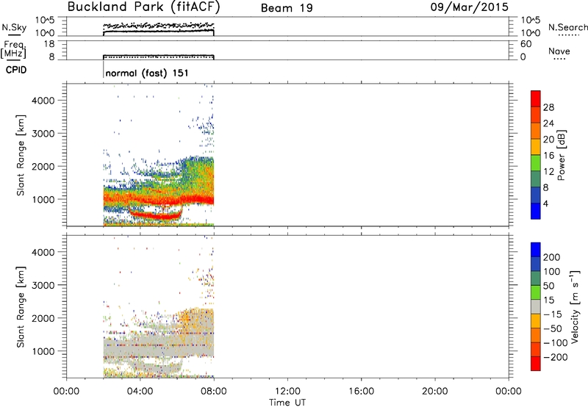Click the "Freq. [MHz]" axis label

(14, 49)
